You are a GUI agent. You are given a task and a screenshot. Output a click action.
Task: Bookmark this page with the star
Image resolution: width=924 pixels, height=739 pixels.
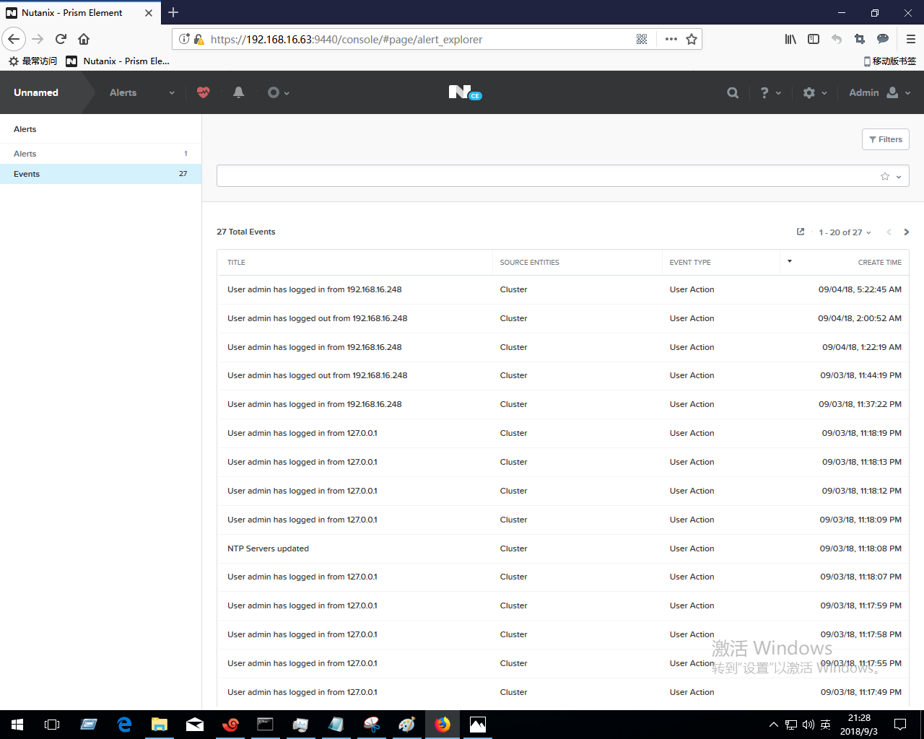pyautogui.click(x=692, y=39)
